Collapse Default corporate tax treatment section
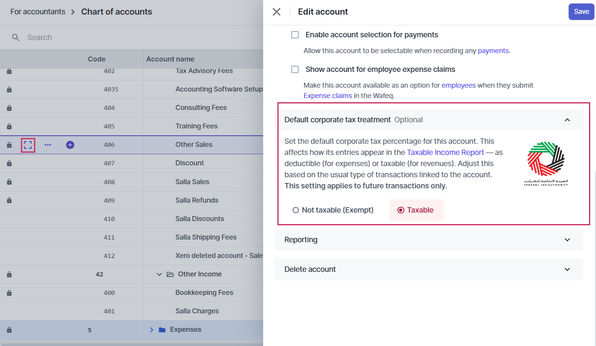 [567, 120]
